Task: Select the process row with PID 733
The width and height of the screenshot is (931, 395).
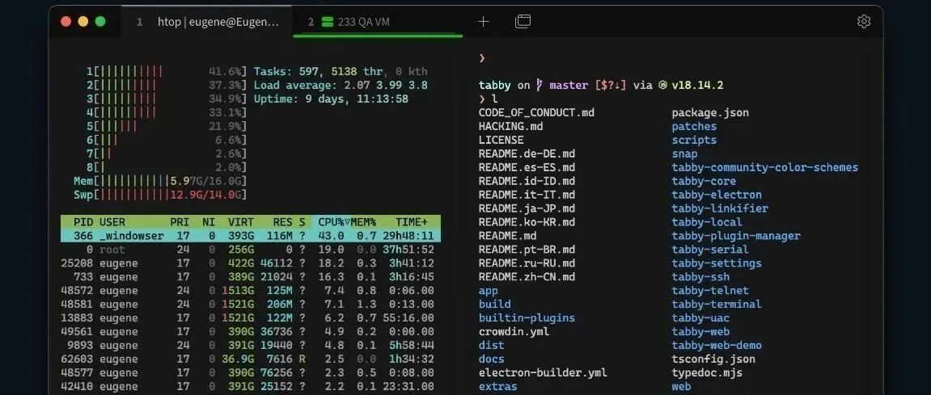Action: (251, 276)
